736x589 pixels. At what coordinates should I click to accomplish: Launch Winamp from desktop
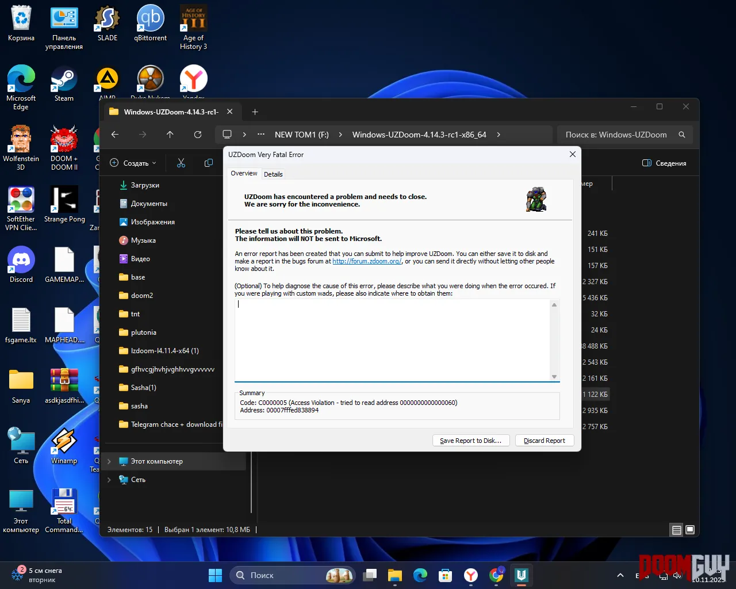coord(64,446)
